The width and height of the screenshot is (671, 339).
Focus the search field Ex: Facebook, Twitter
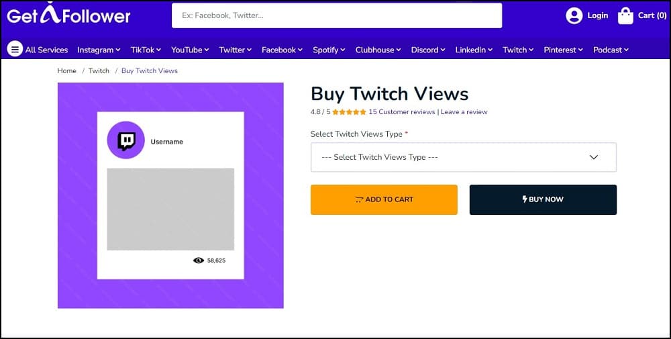337,15
